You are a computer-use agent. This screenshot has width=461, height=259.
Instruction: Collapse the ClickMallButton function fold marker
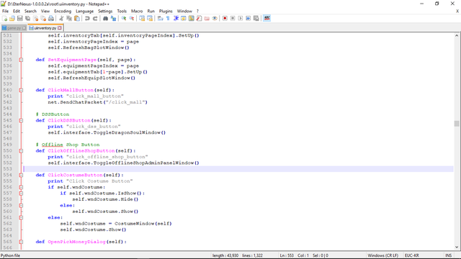[21, 90]
